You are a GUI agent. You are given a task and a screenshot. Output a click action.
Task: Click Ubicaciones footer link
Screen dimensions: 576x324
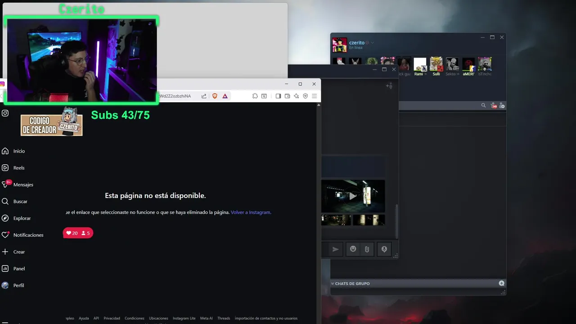(158, 318)
